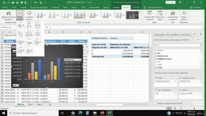Toggle the FECHA field checkbox
Screen dimensions: 206x116
pos(155,50)
